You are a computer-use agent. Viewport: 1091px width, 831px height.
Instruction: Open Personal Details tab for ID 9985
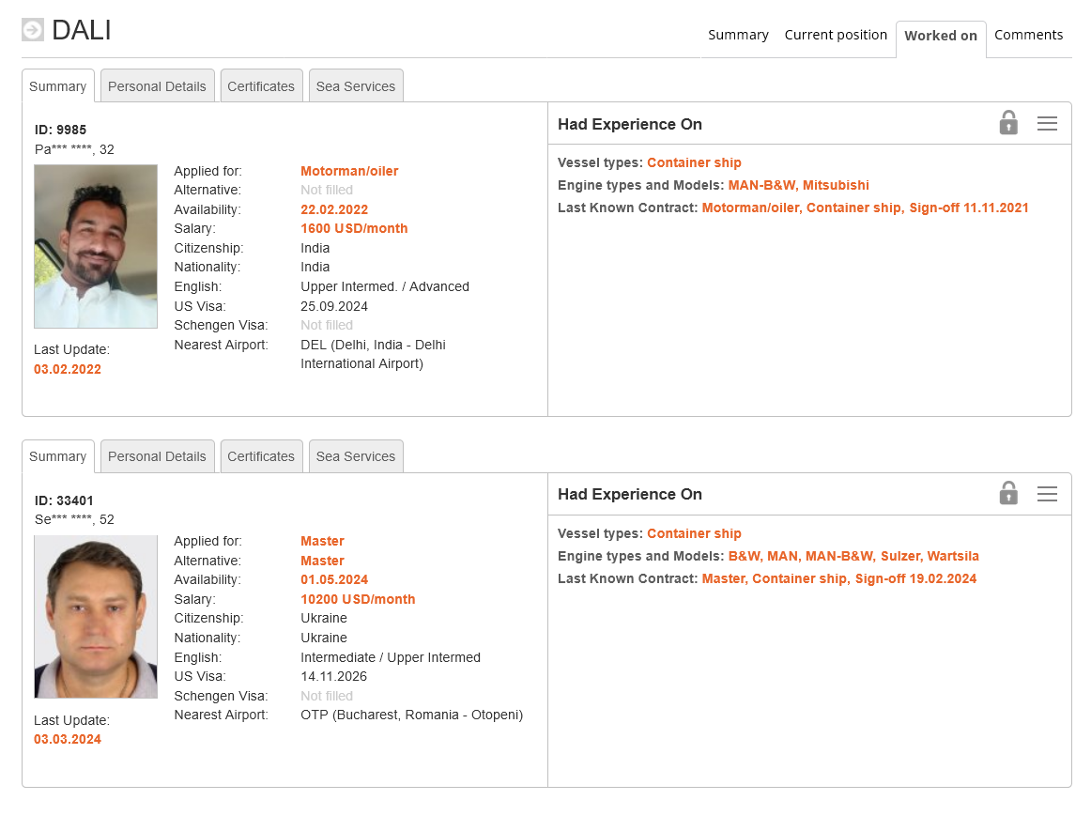coord(157,86)
